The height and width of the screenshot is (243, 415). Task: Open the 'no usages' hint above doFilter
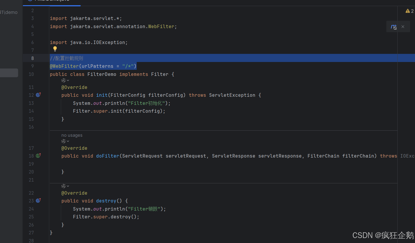click(72, 135)
